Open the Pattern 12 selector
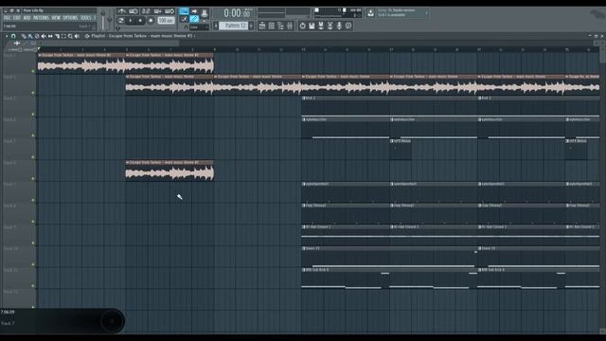 (x=234, y=26)
